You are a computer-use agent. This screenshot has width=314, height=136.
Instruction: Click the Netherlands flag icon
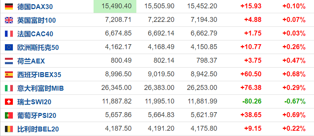[x=9, y=61]
